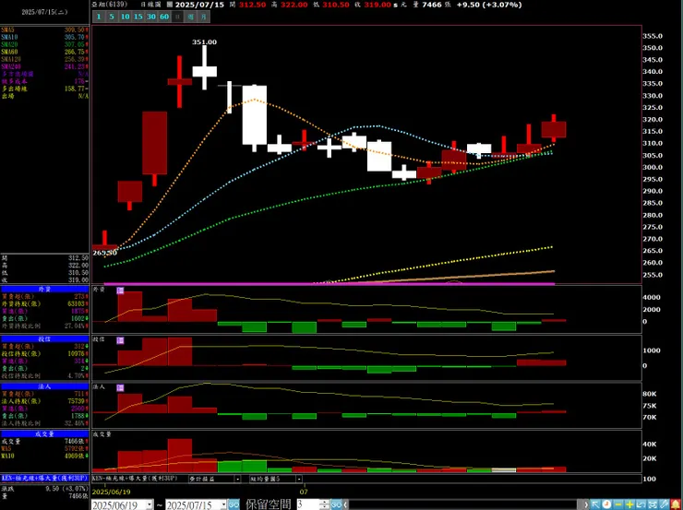Click the SMA120 legend entry
This screenshot has width=683, height=510.
point(45,59)
